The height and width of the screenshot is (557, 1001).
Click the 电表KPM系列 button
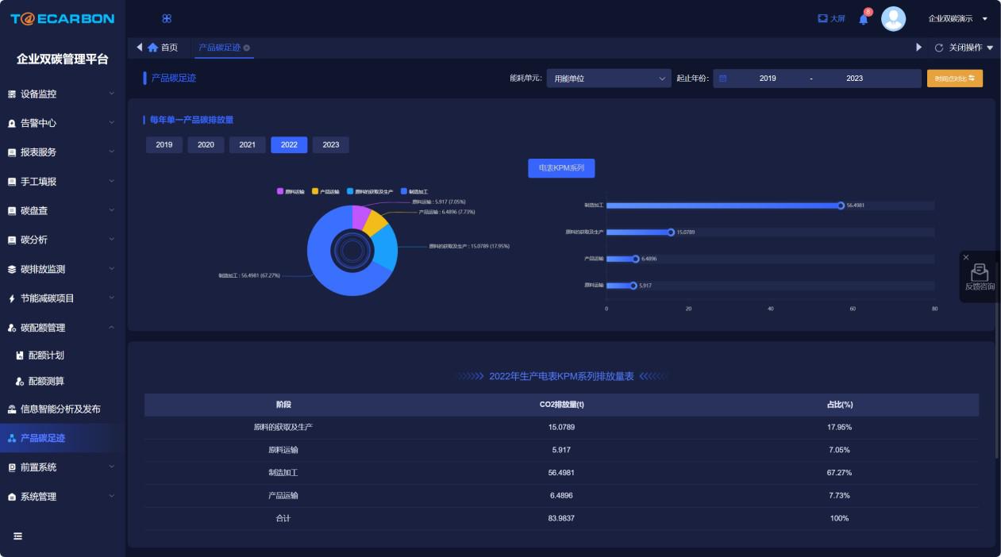click(560, 168)
